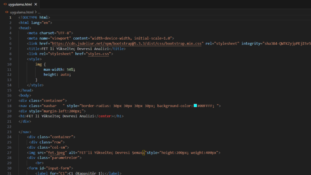Follow the bootstrap.min.css CDN link
311x175 pixels.
(127, 44)
